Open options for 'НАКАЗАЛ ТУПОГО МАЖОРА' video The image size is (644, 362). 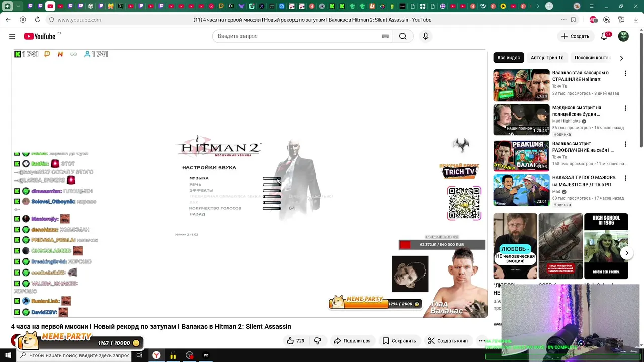tap(625, 178)
